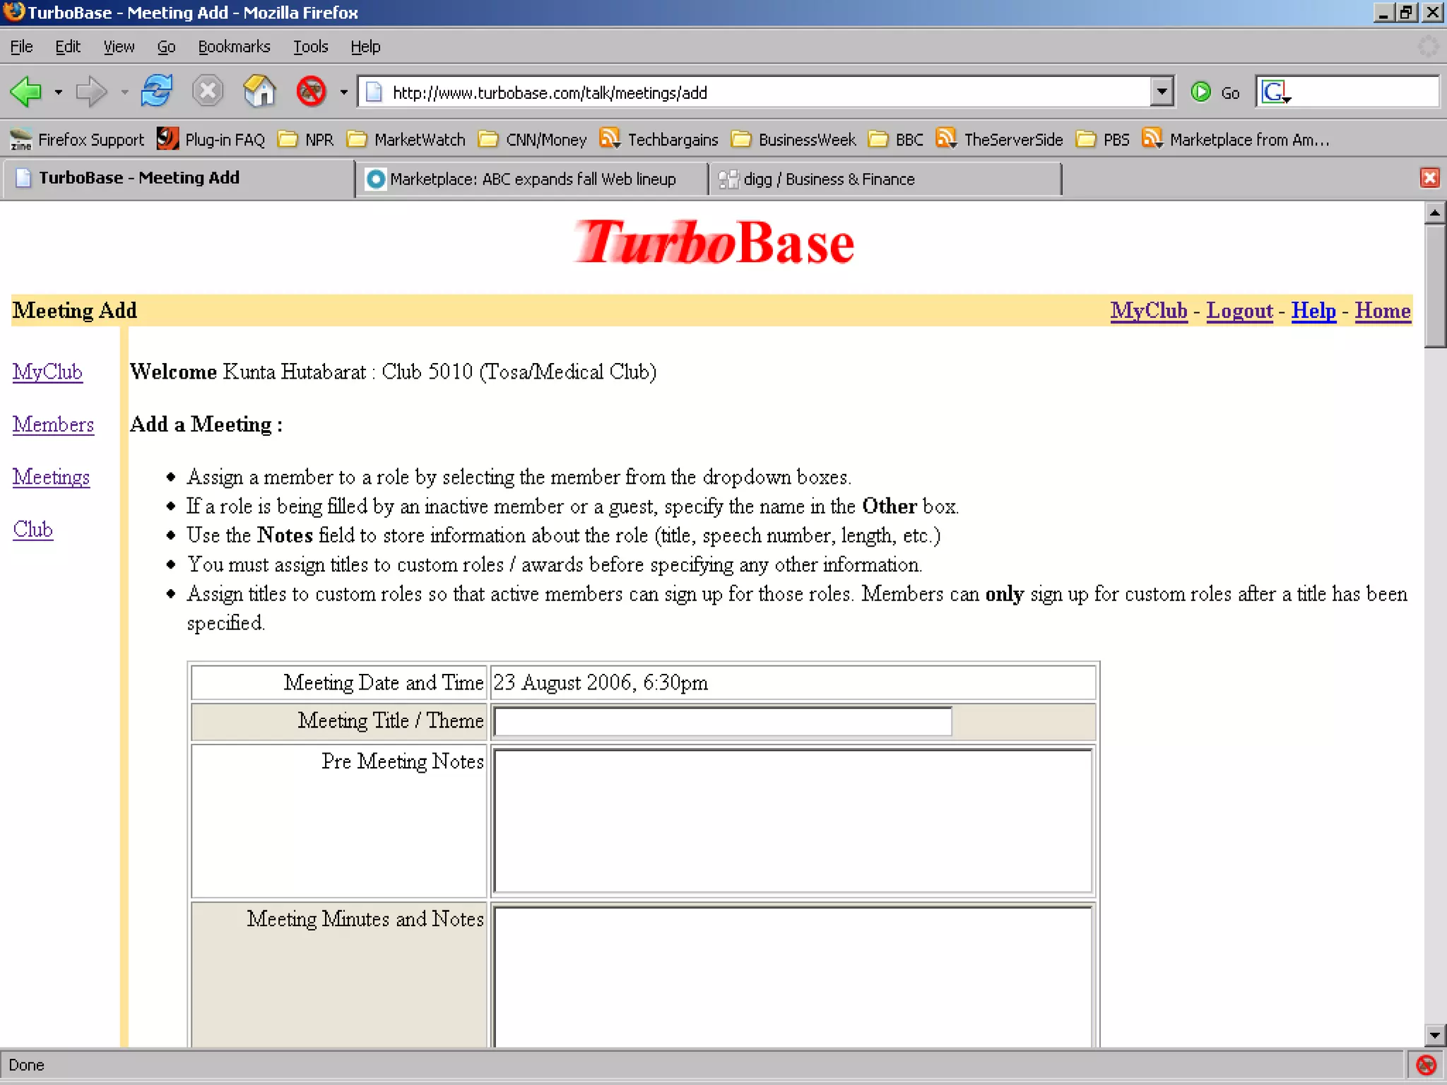The height and width of the screenshot is (1085, 1447).
Task: Switch to Marketplace: ABC expands tab
Action: click(x=531, y=179)
